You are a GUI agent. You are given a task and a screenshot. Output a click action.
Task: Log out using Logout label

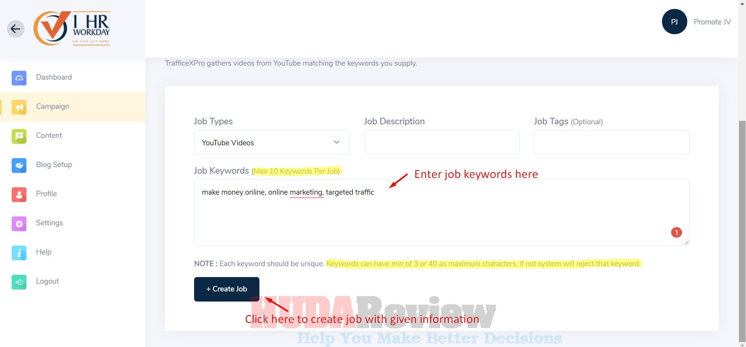pos(47,281)
